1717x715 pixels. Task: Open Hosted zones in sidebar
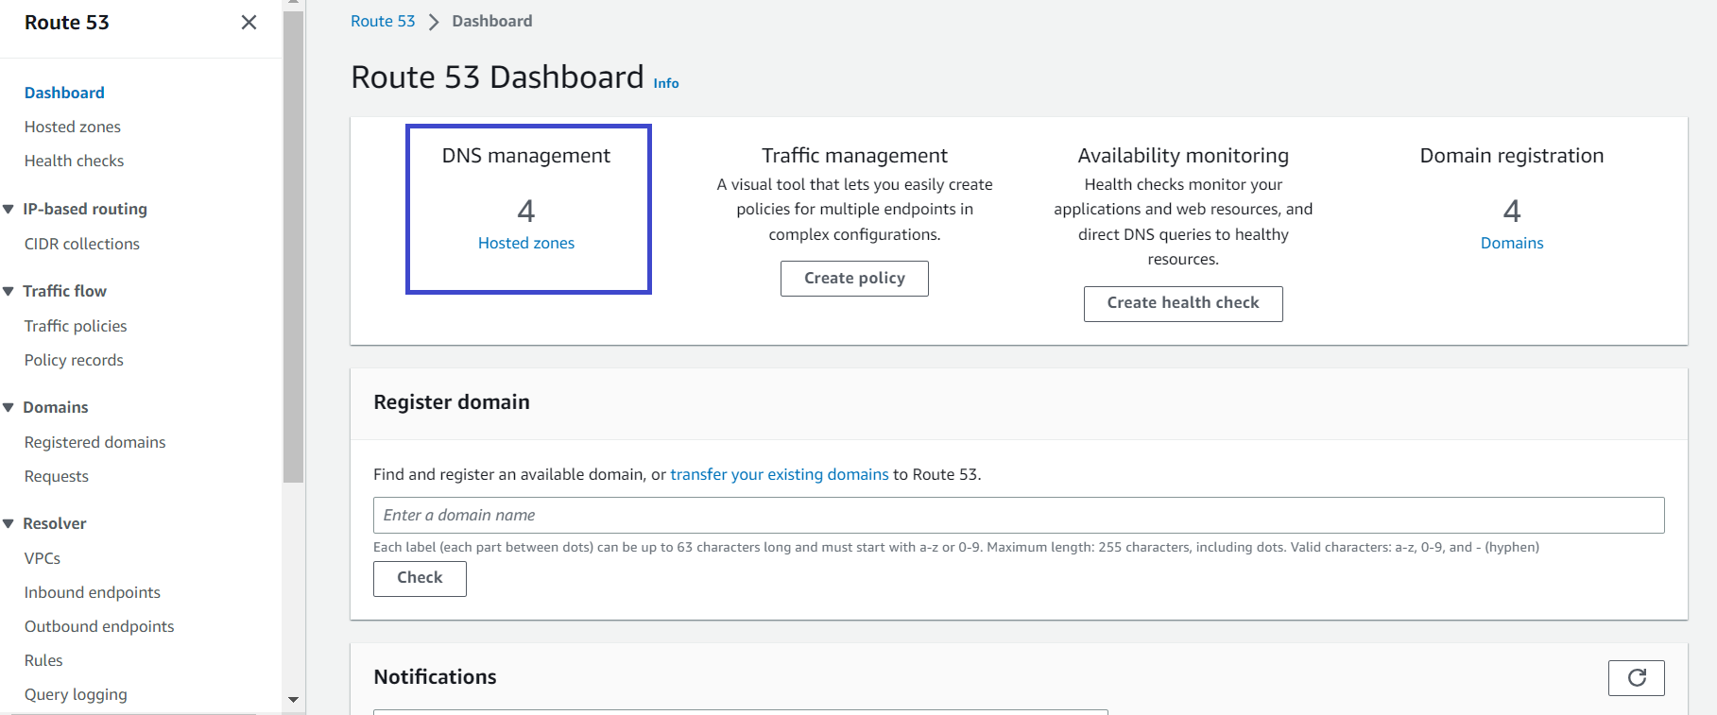point(73,127)
